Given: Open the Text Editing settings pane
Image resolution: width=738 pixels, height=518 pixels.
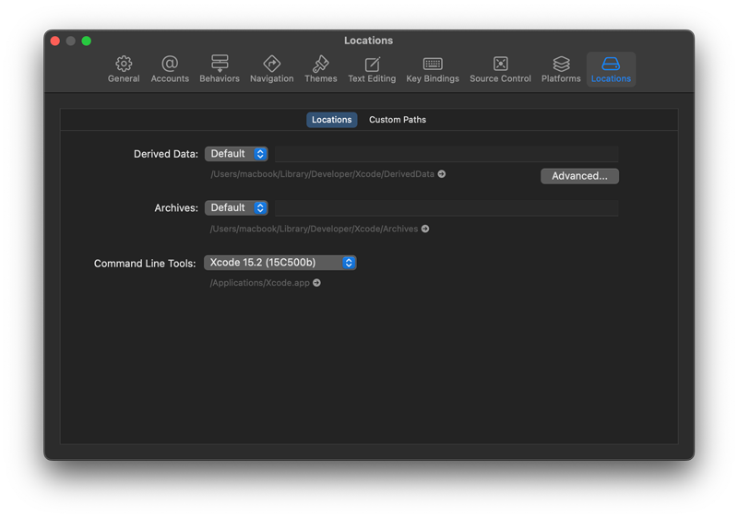Looking at the screenshot, I should click(372, 69).
